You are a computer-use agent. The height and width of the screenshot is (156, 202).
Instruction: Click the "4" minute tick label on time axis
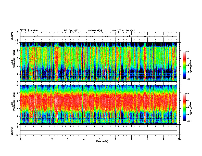(84, 139)
